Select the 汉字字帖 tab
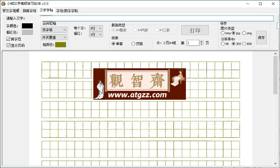The width and height of the screenshot is (280, 168). tap(46, 10)
